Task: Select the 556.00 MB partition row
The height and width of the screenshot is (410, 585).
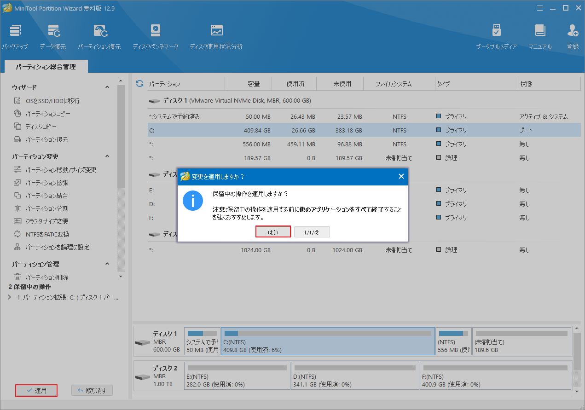Action: [364, 144]
